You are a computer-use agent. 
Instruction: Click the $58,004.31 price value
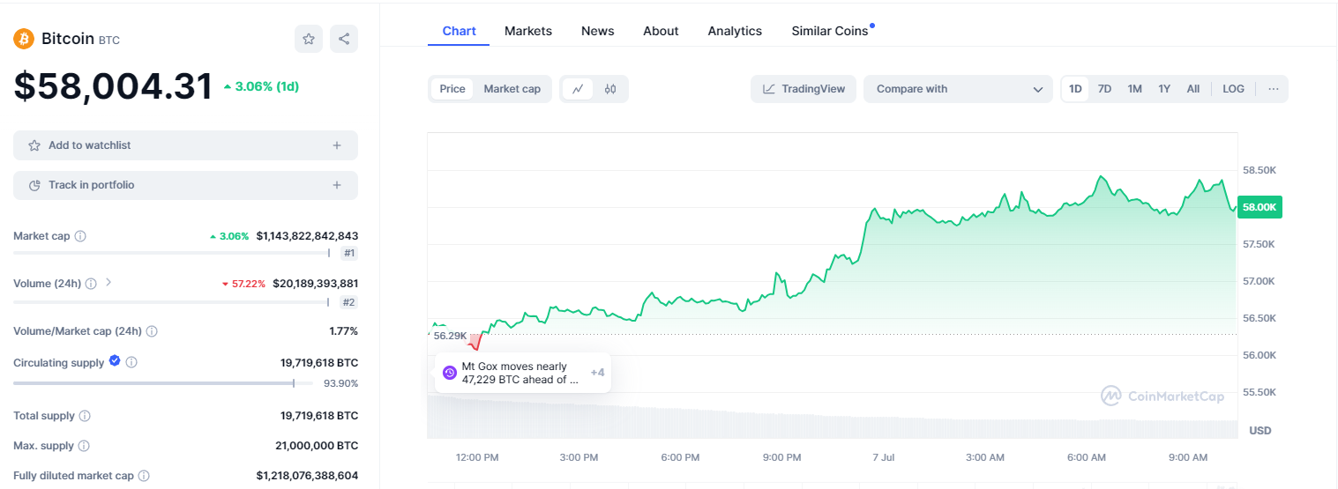coord(113,86)
